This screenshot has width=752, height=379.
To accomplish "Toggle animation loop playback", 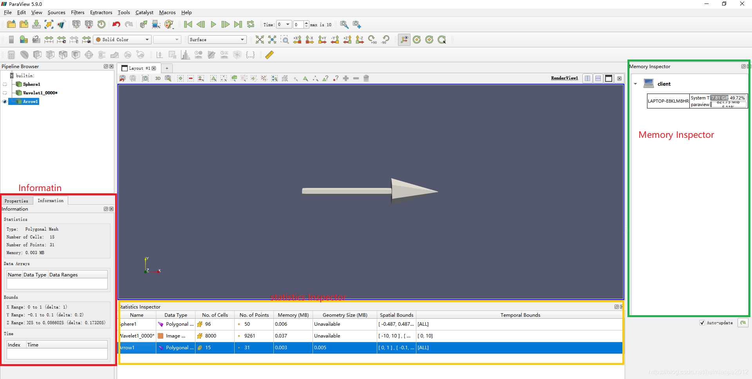I will (x=251, y=24).
